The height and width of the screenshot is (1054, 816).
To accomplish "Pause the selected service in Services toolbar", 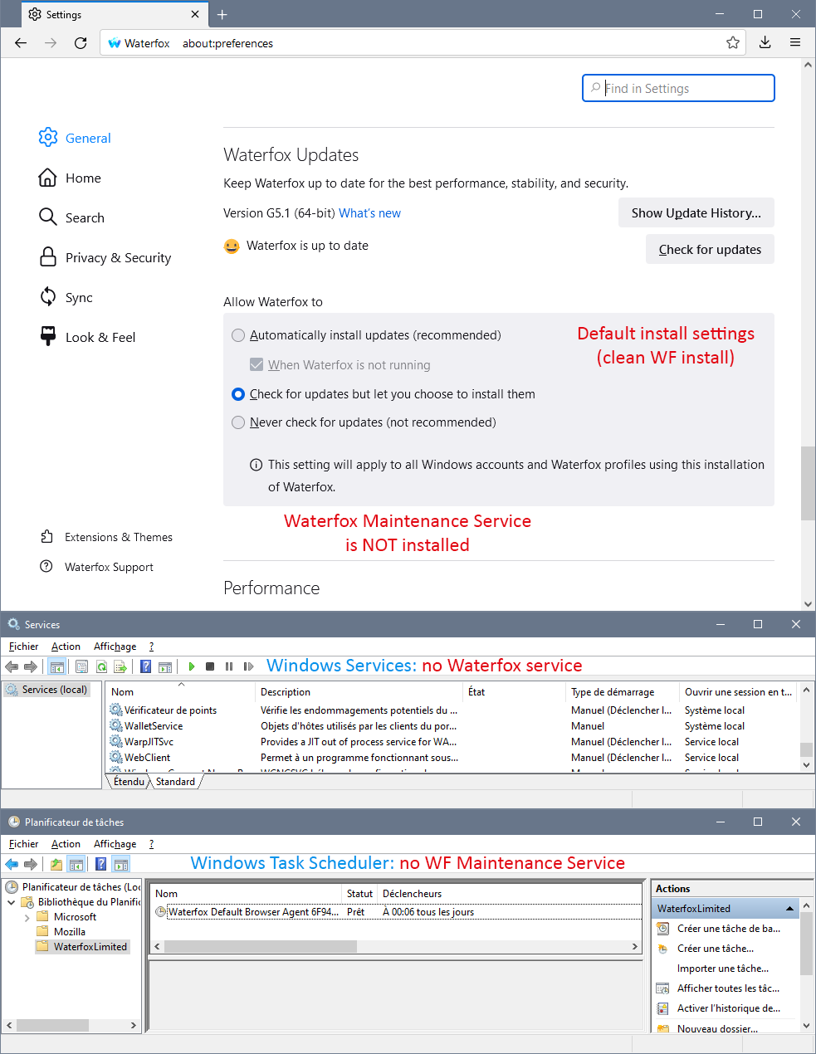I will click(229, 666).
